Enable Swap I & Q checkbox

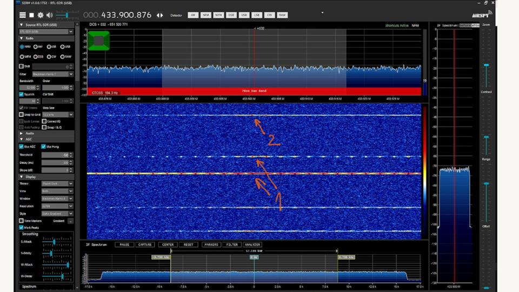[44, 127]
